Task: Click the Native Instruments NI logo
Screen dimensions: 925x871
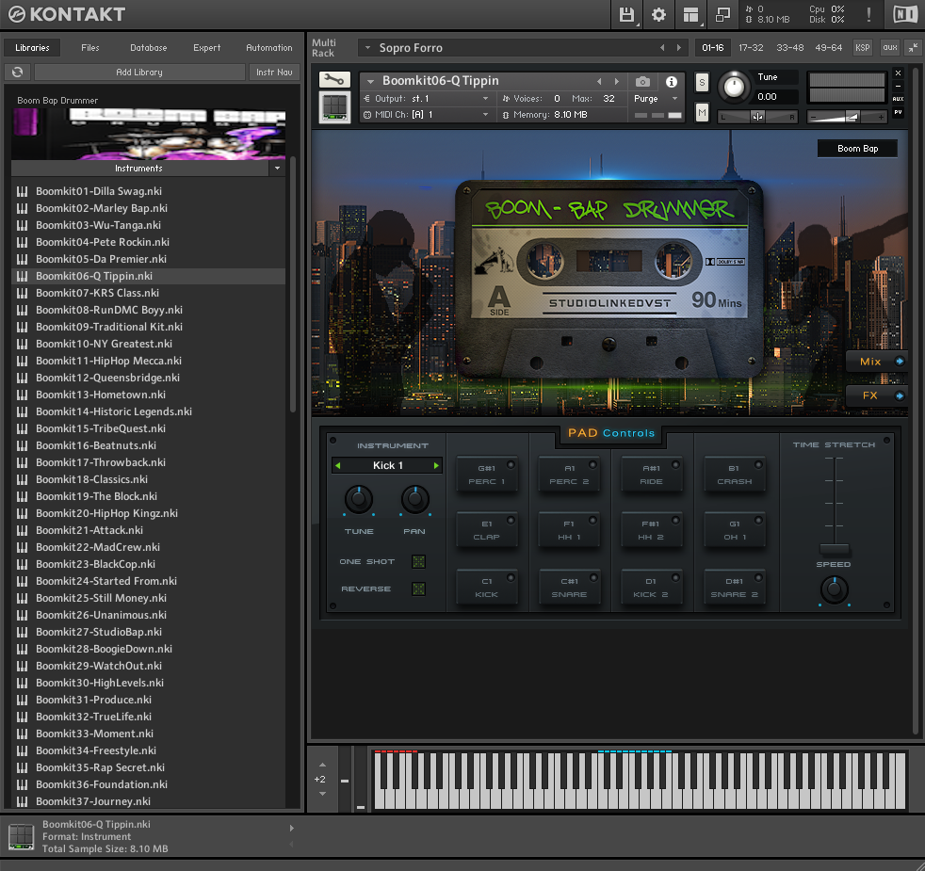Action: (x=905, y=14)
